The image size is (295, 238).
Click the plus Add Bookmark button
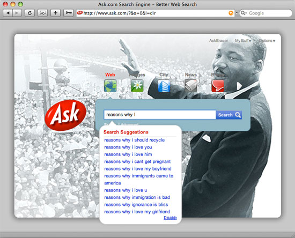(55, 13)
